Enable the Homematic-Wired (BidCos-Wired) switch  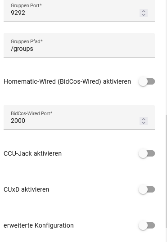click(147, 81)
